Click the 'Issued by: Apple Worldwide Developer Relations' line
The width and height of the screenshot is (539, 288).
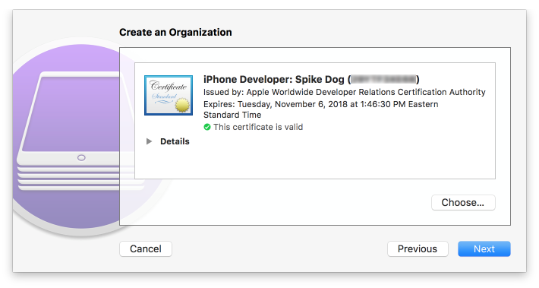344,92
